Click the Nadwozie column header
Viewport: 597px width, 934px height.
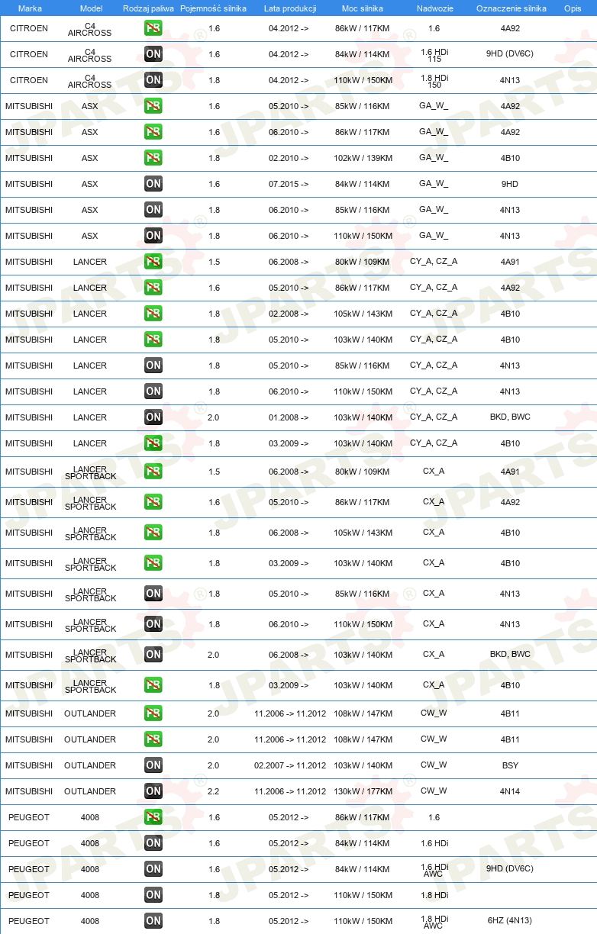tap(434, 8)
